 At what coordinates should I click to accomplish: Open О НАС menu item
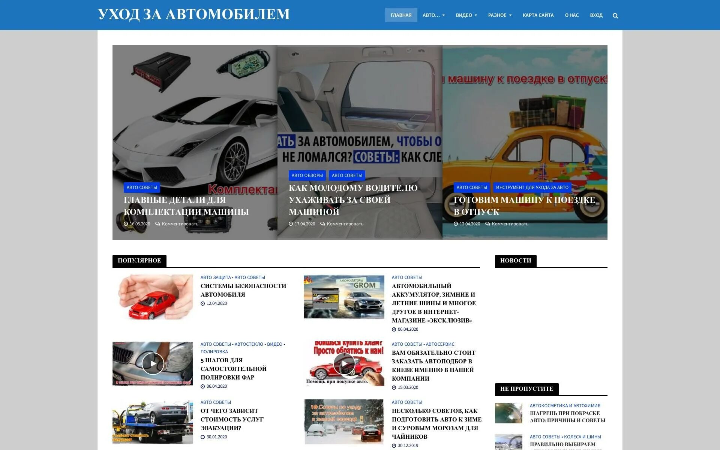click(x=571, y=15)
